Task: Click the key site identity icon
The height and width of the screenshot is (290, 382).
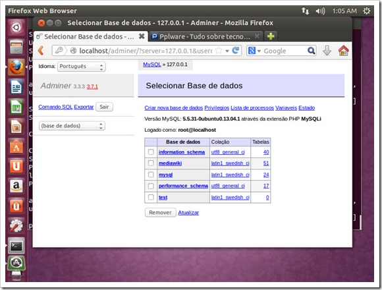Action: tap(59, 51)
